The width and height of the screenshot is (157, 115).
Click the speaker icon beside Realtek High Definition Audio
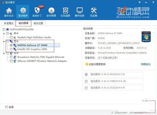(15, 37)
